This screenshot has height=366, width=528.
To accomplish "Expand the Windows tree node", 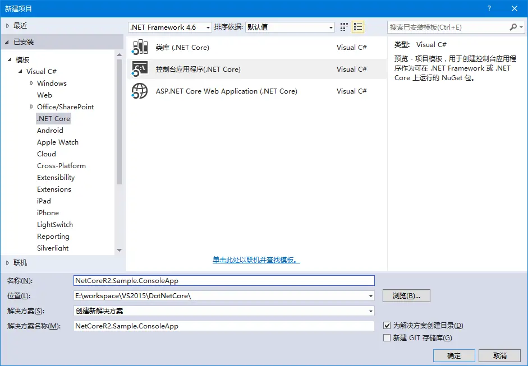I will tap(31, 83).
